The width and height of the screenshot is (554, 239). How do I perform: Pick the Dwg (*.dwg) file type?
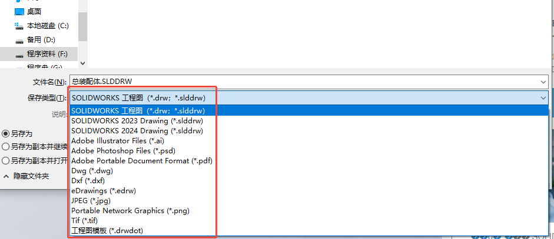(92, 170)
